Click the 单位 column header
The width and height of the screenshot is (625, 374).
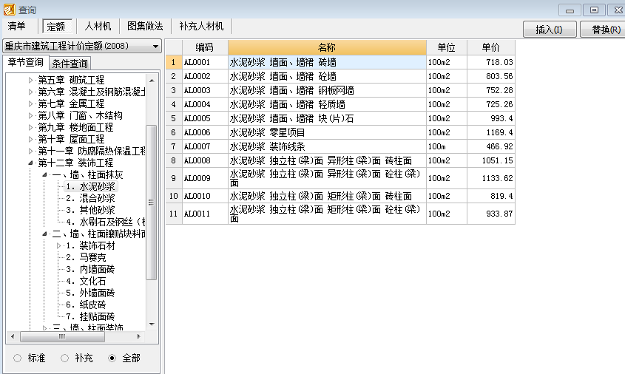coord(447,47)
